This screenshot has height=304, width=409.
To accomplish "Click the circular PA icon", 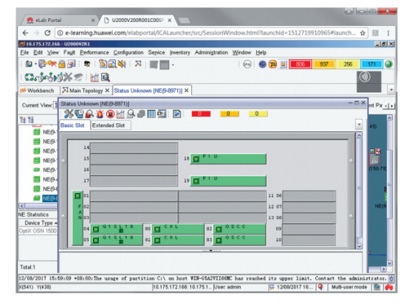I will tap(247, 64).
